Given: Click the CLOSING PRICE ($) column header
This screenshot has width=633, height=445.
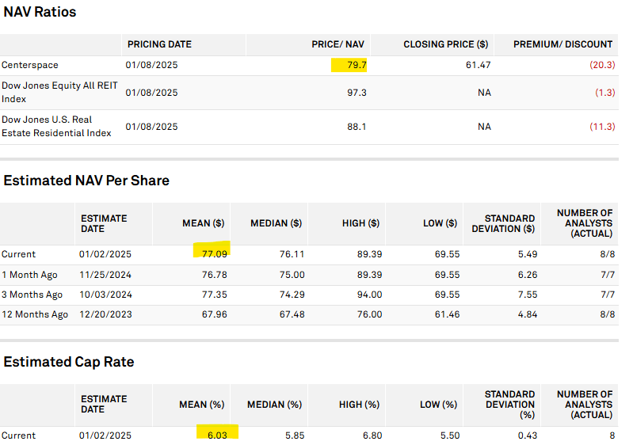Looking at the screenshot, I should point(445,44).
